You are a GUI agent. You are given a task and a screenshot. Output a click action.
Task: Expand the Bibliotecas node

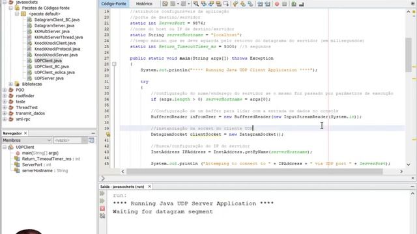pos(10,84)
